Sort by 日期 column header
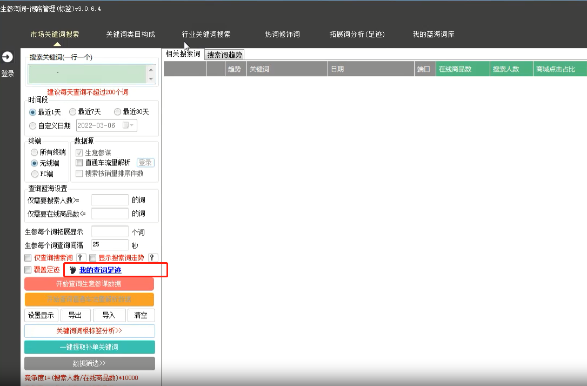This screenshot has width=587, height=386. tap(371, 69)
